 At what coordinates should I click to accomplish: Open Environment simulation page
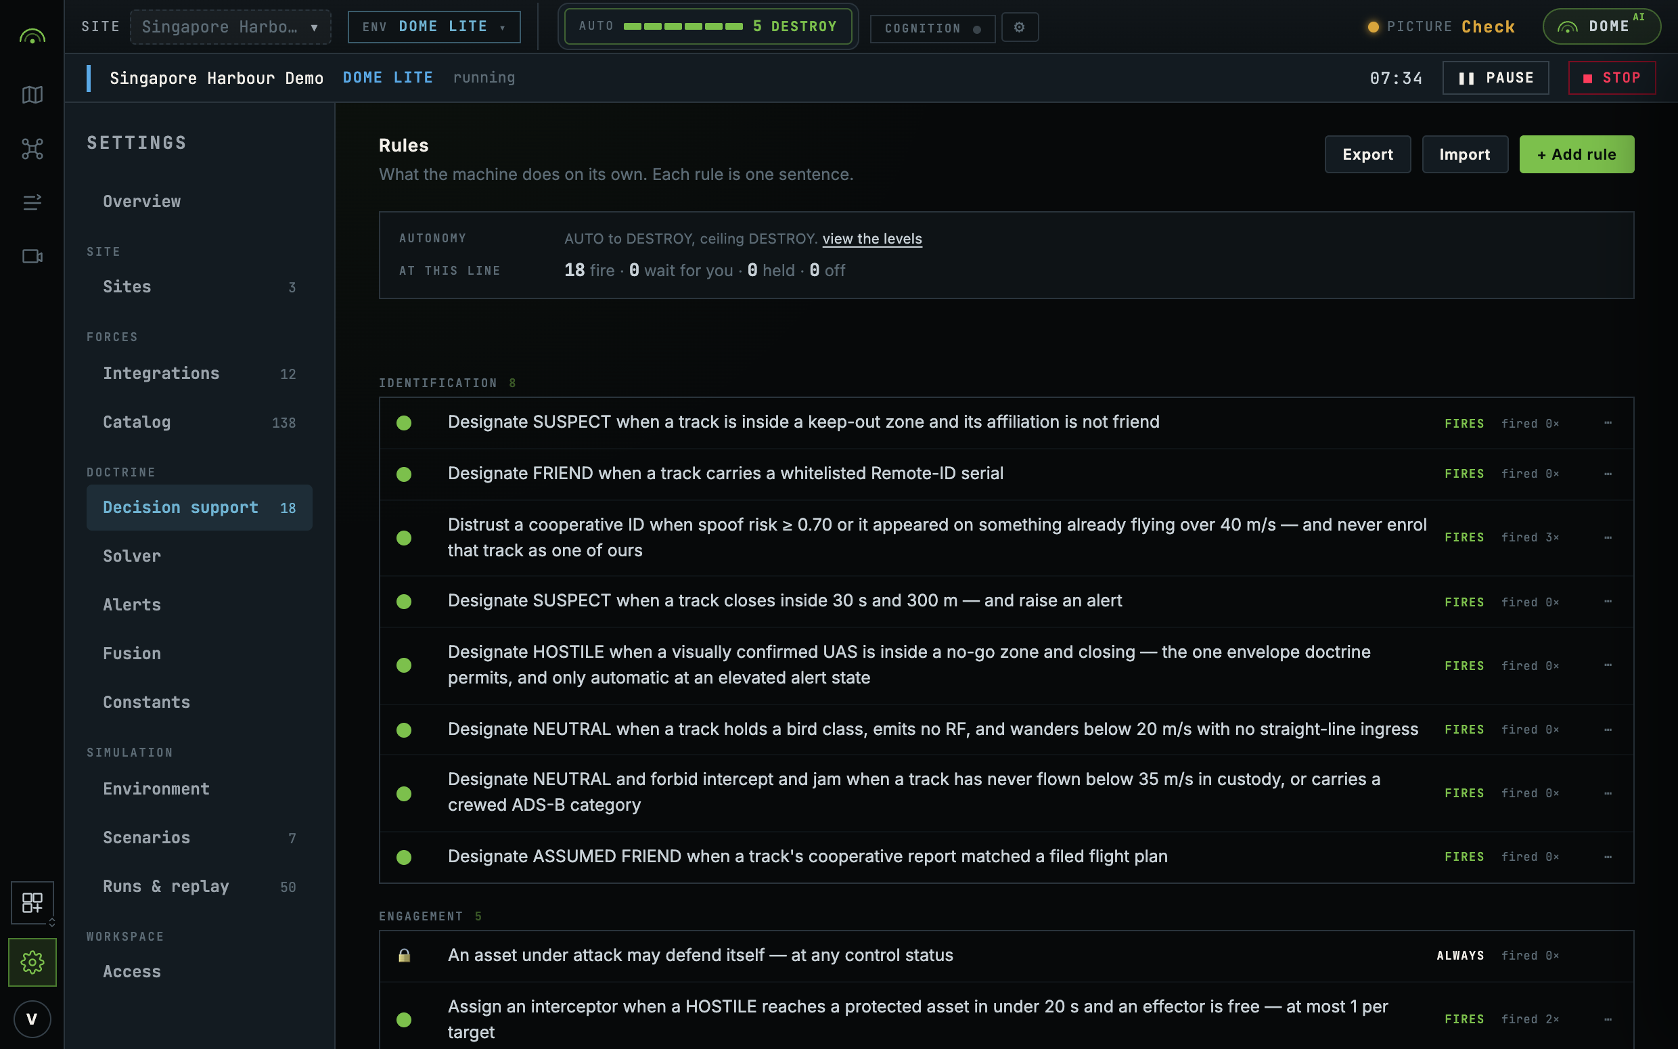pyautogui.click(x=200, y=789)
